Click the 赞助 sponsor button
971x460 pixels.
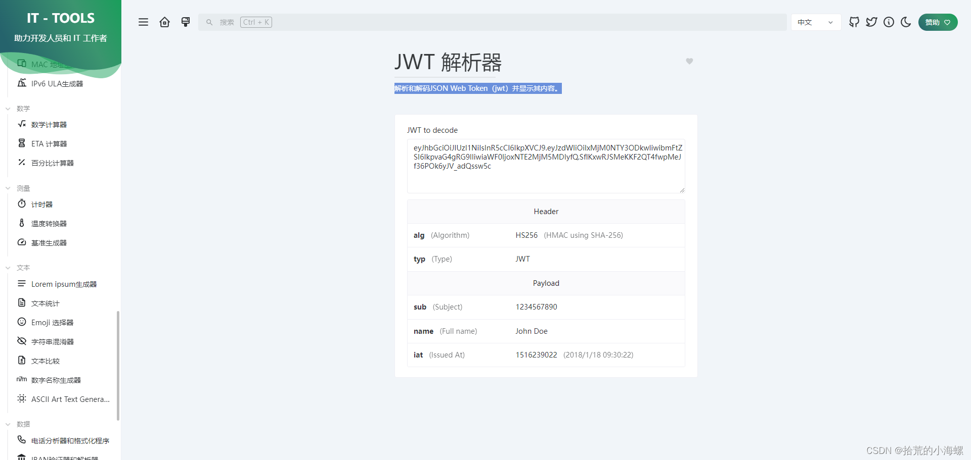point(938,22)
